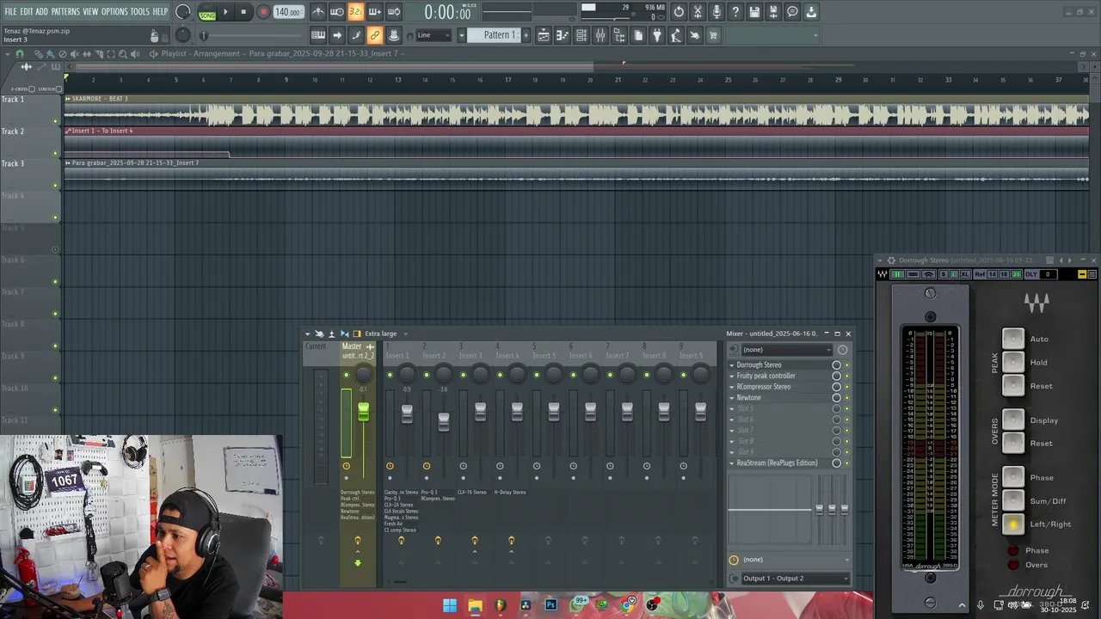Click the red Record button
The width and height of the screenshot is (1101, 619).
pos(263,12)
